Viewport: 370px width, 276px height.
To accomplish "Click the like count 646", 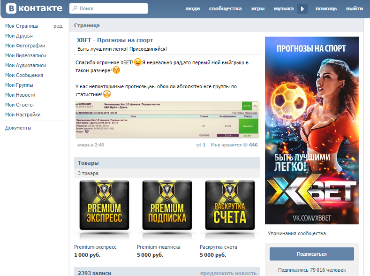I will pyautogui.click(x=253, y=145).
